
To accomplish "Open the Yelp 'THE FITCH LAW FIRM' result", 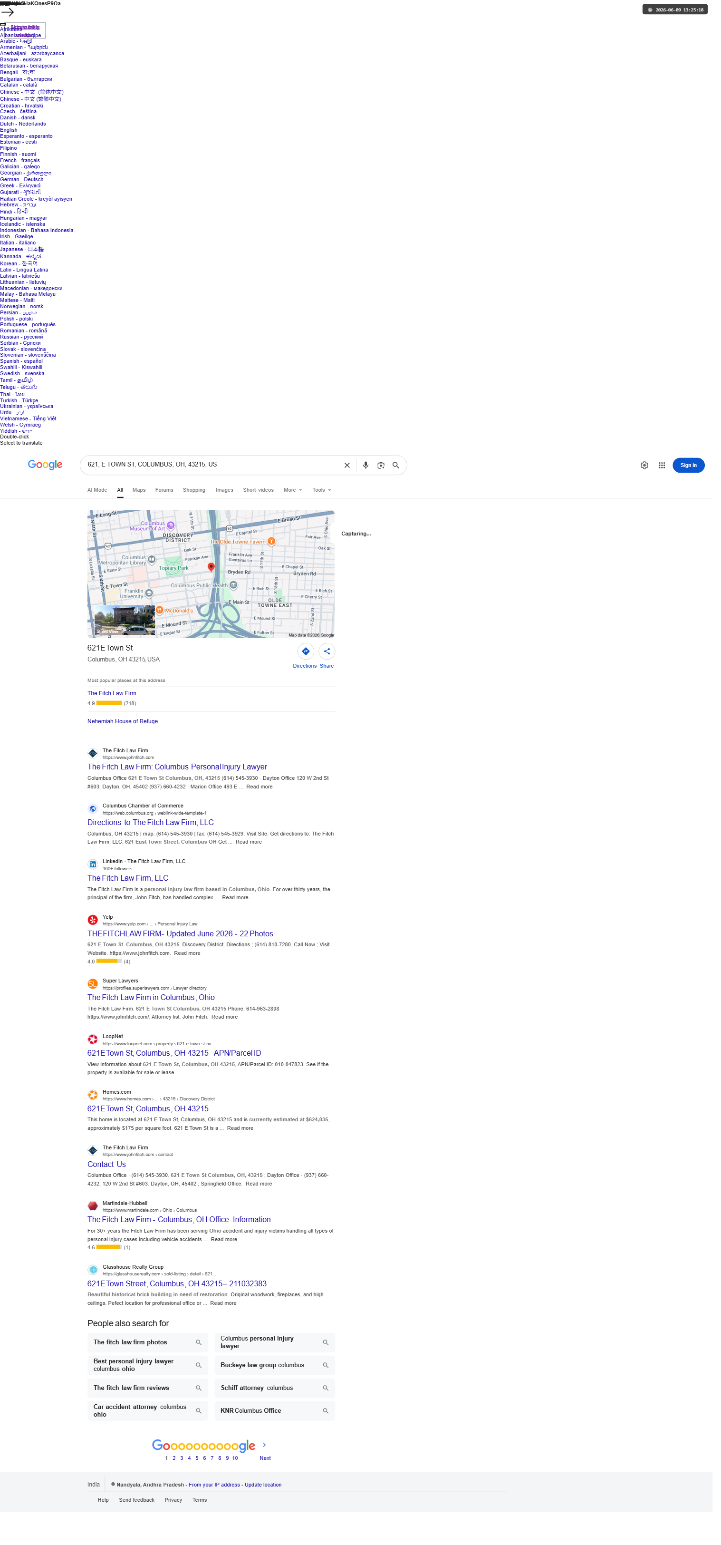I will tap(182, 944).
